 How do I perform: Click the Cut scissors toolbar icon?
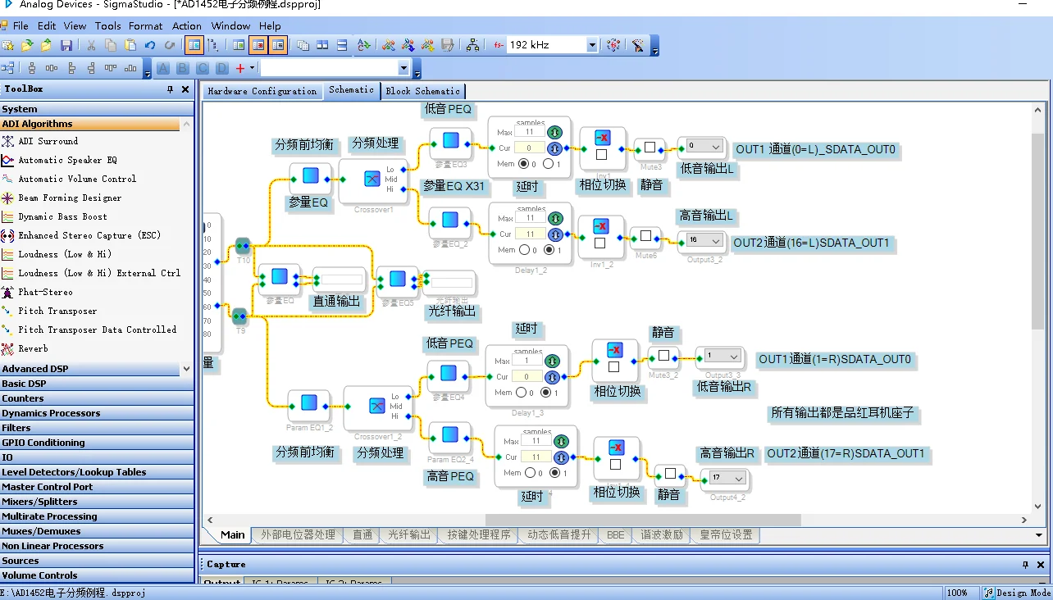pos(91,45)
